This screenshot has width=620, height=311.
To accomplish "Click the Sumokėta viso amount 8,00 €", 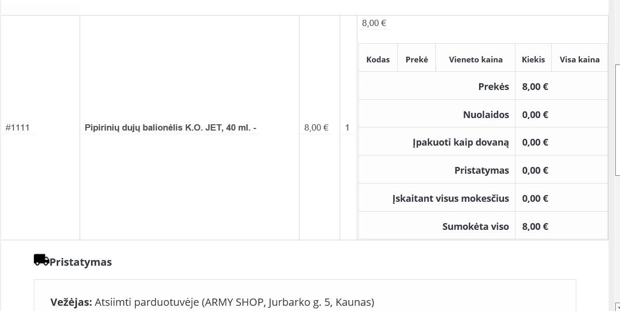I will (x=535, y=226).
